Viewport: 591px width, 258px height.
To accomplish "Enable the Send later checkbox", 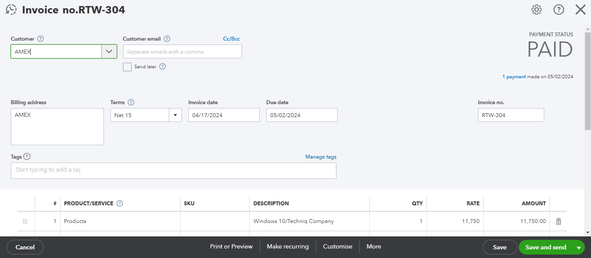I will point(127,67).
